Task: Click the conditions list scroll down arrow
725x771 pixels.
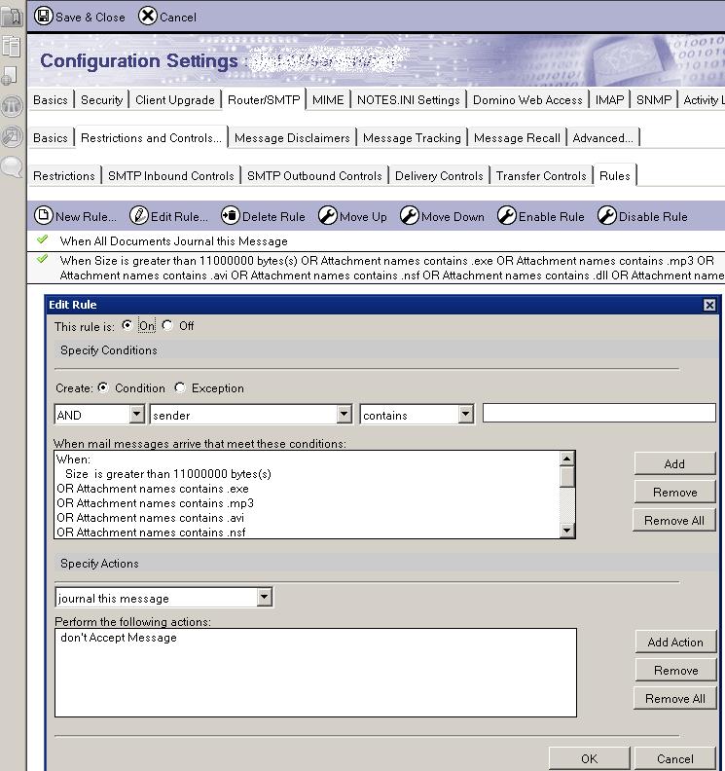Action: pos(566,530)
